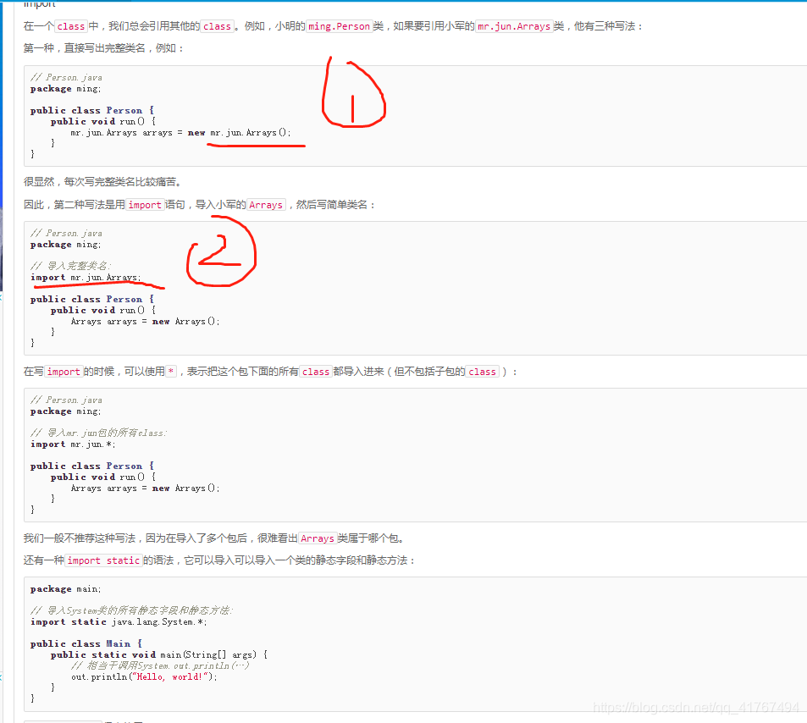Image resolution: width=807 pixels, height=723 pixels.
Task: Click code line 'public static void main(String[] args) {'
Action: [159, 655]
